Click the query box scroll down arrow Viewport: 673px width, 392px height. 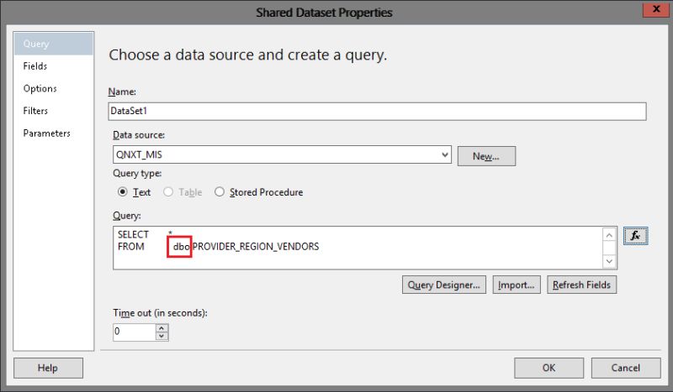609,261
